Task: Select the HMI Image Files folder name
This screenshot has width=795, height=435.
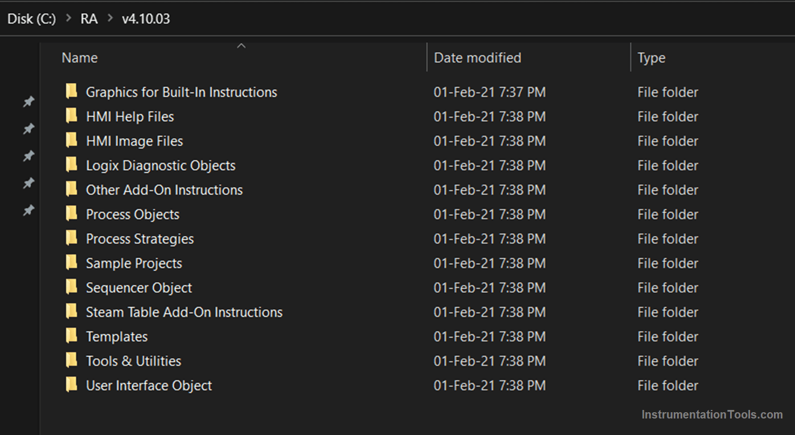Action: [x=134, y=141]
